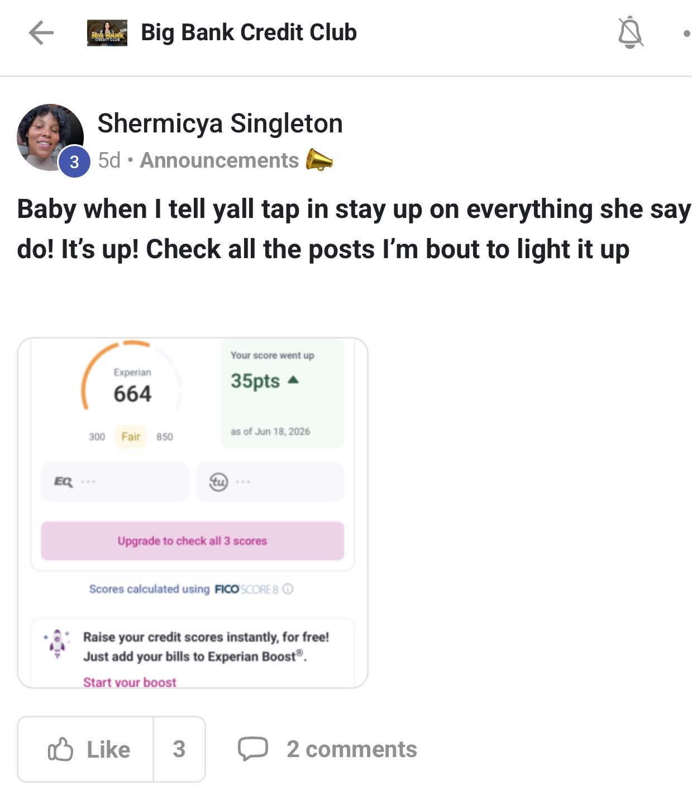Screen dimensions: 692x799
Task: Click the megaphone announcements icon
Action: pyautogui.click(x=319, y=160)
